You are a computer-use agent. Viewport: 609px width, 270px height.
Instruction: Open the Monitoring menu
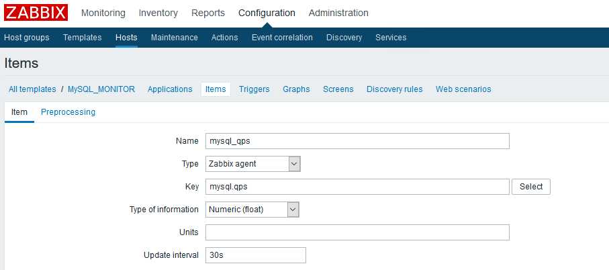(x=103, y=13)
